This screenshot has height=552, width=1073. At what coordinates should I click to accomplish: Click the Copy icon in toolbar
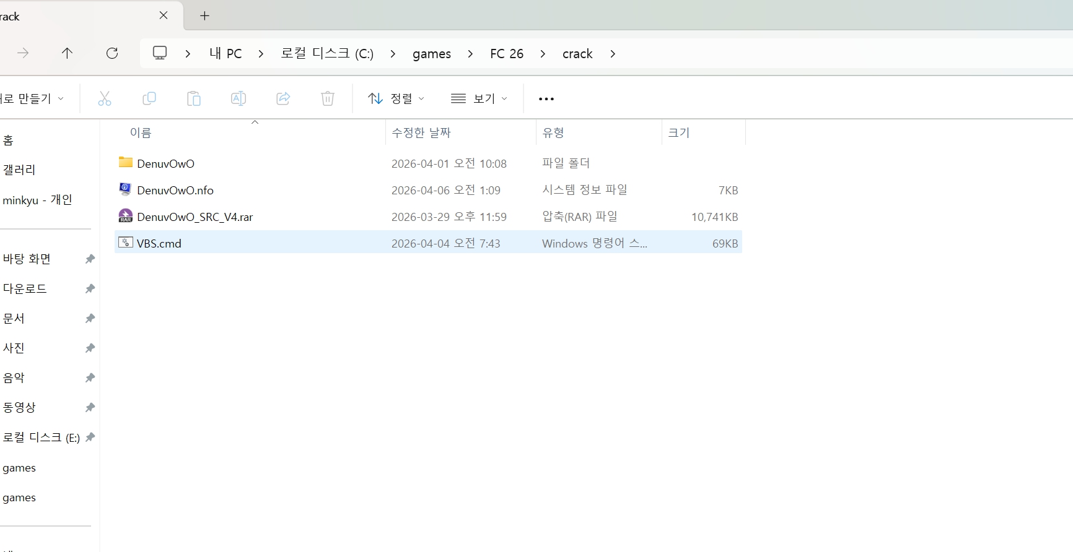149,98
